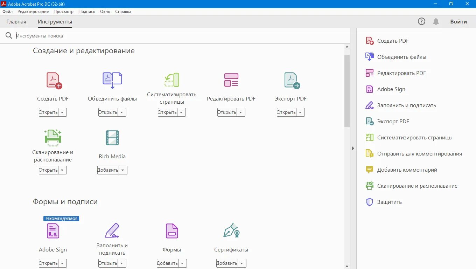476x269 pixels.
Task: Click the Систематизировать страницы icon in main grid
Action: (x=172, y=80)
